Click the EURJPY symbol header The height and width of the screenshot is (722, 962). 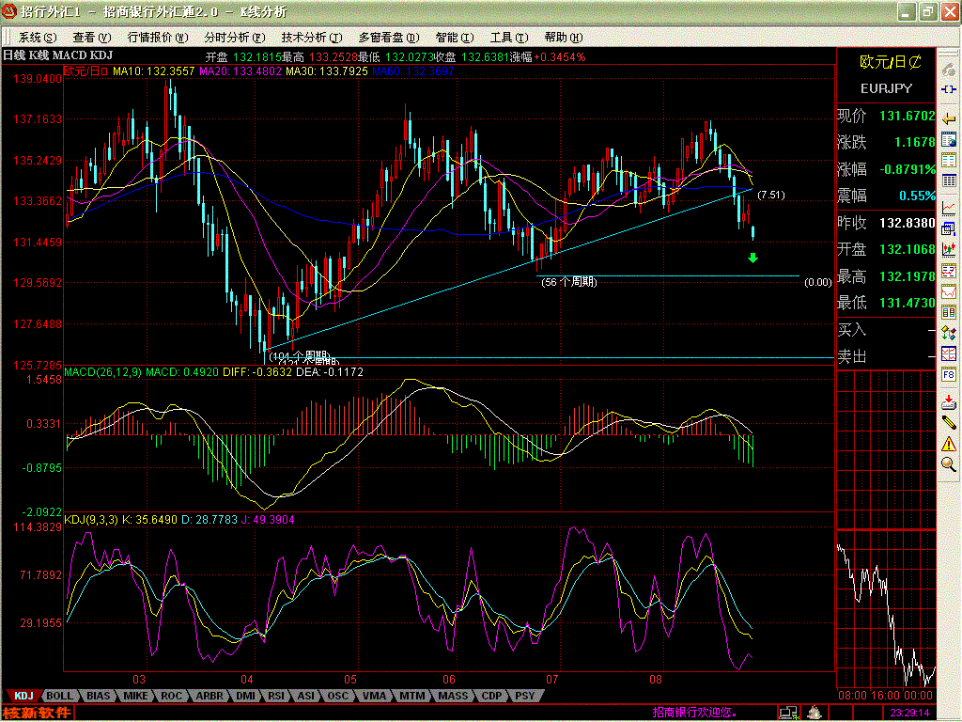tap(884, 88)
